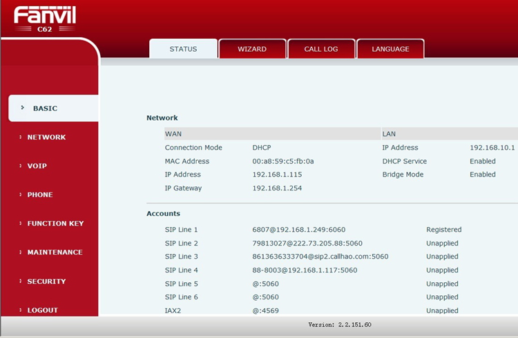This screenshot has height=338, width=518.
Task: Expand the FUNCTION KEY sidebar section
Action: click(55, 223)
